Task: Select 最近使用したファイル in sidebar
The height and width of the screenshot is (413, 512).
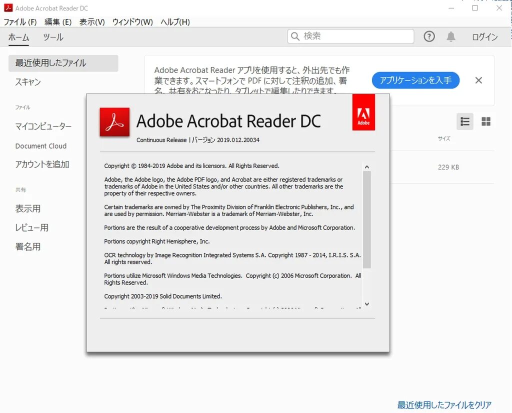Action: 63,63
